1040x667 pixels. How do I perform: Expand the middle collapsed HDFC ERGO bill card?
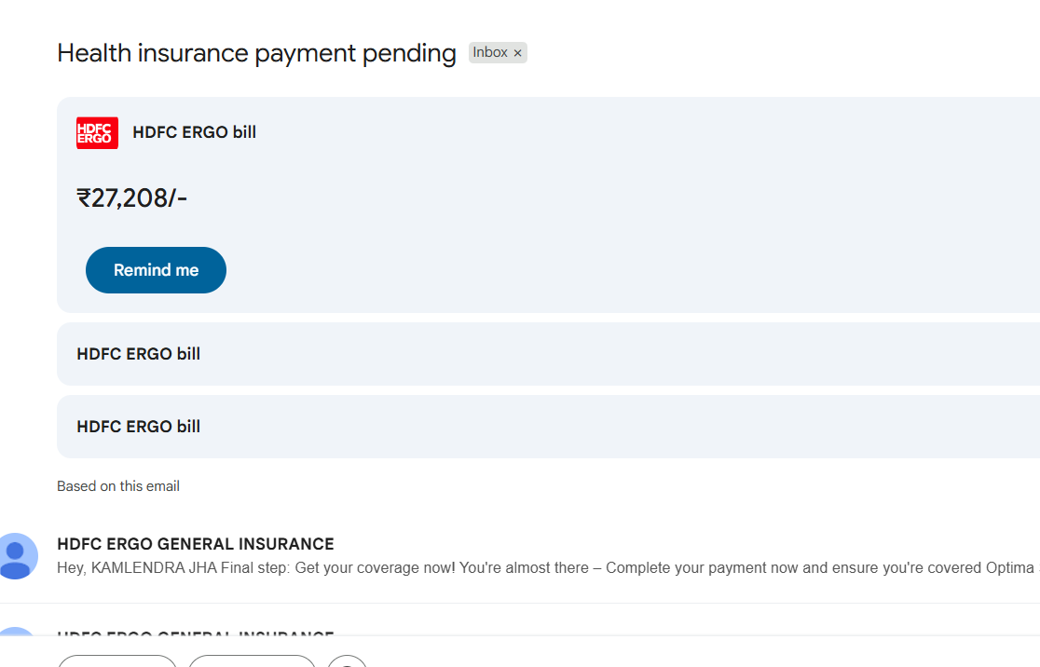(549, 354)
